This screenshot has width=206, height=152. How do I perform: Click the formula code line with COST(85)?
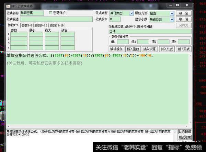click(80, 55)
